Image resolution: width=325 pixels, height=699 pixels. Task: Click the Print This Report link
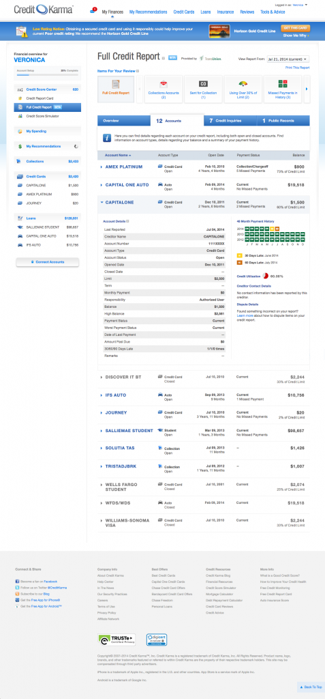pyautogui.click(x=297, y=68)
